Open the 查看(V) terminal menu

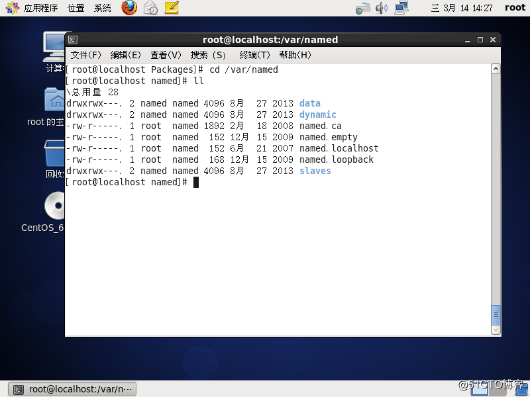click(x=166, y=55)
